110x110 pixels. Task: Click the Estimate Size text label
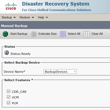click(x=48, y=34)
